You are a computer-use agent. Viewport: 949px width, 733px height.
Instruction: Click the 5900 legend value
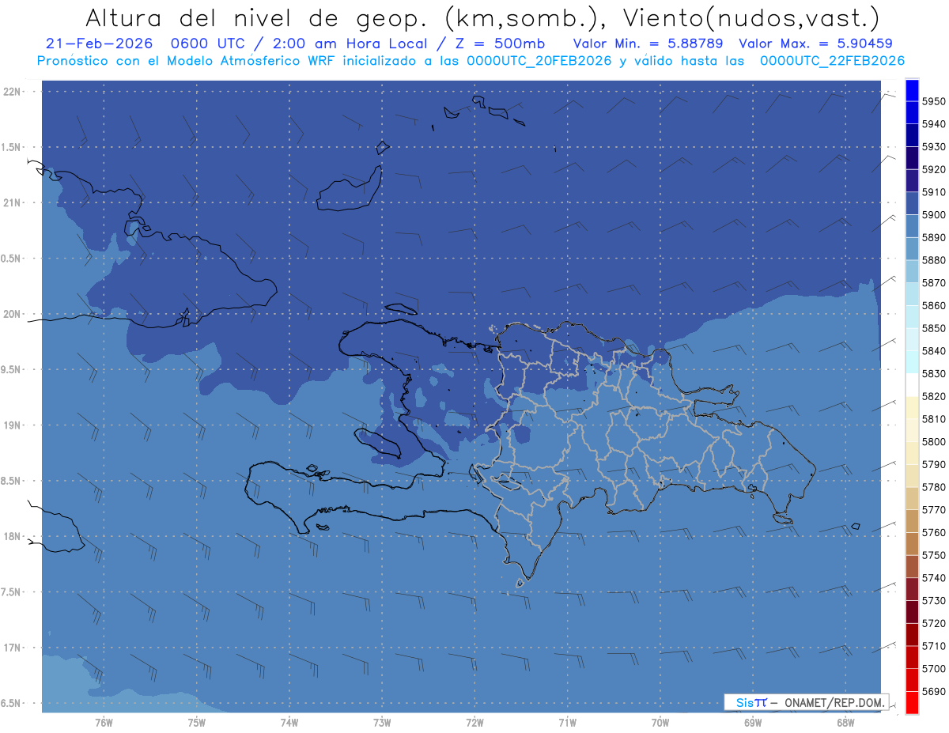point(933,215)
